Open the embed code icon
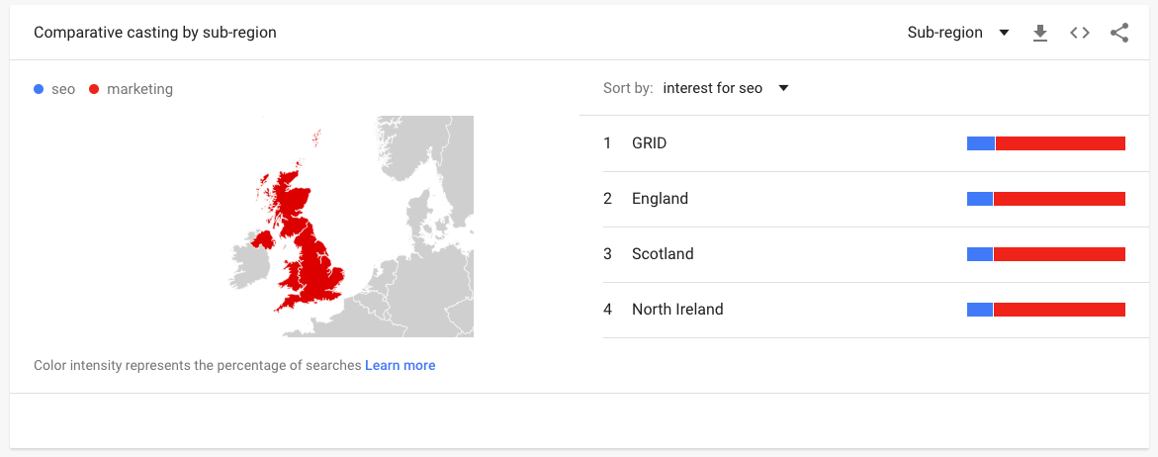This screenshot has height=457, width=1158. click(1080, 34)
